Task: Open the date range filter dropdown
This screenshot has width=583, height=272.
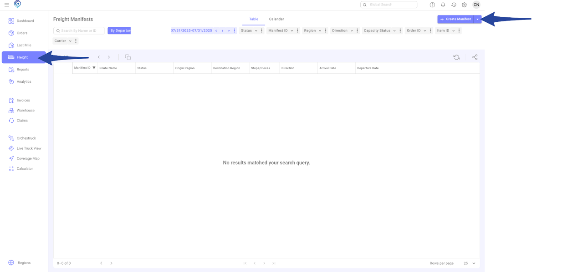Action: point(229,31)
